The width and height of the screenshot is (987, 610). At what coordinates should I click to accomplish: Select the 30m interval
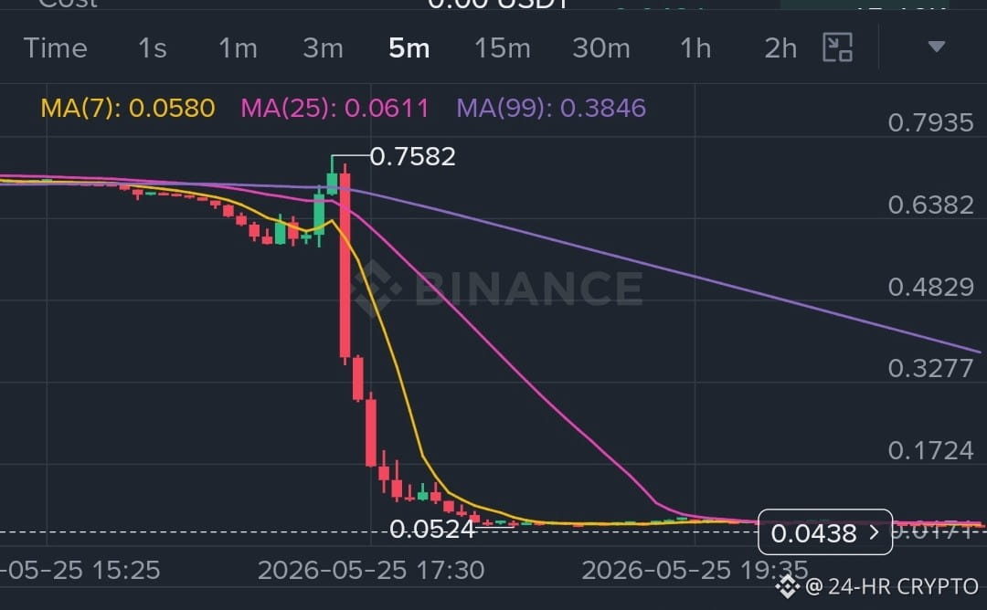click(x=601, y=48)
